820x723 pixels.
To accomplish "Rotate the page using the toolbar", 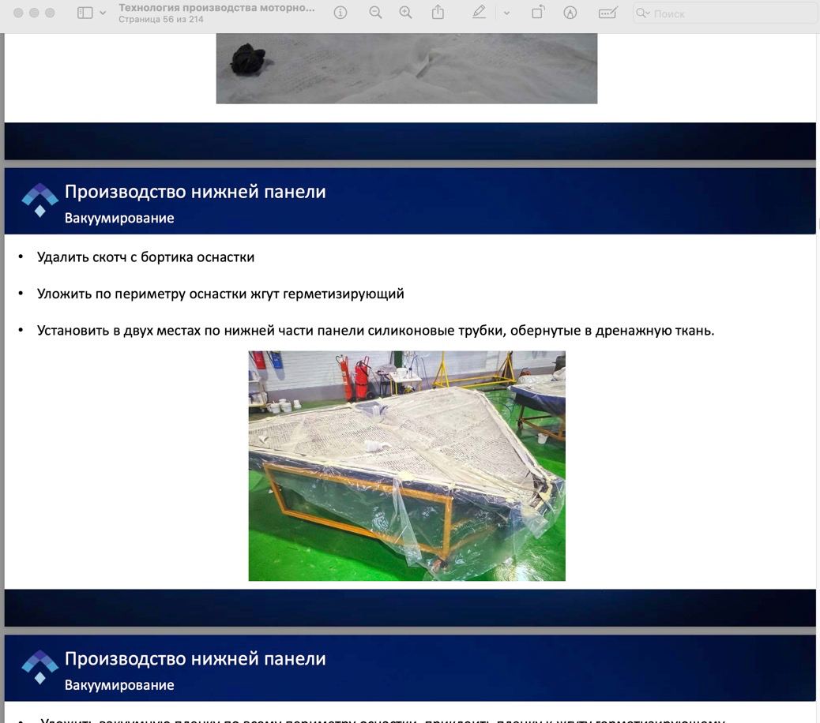I will click(x=538, y=13).
